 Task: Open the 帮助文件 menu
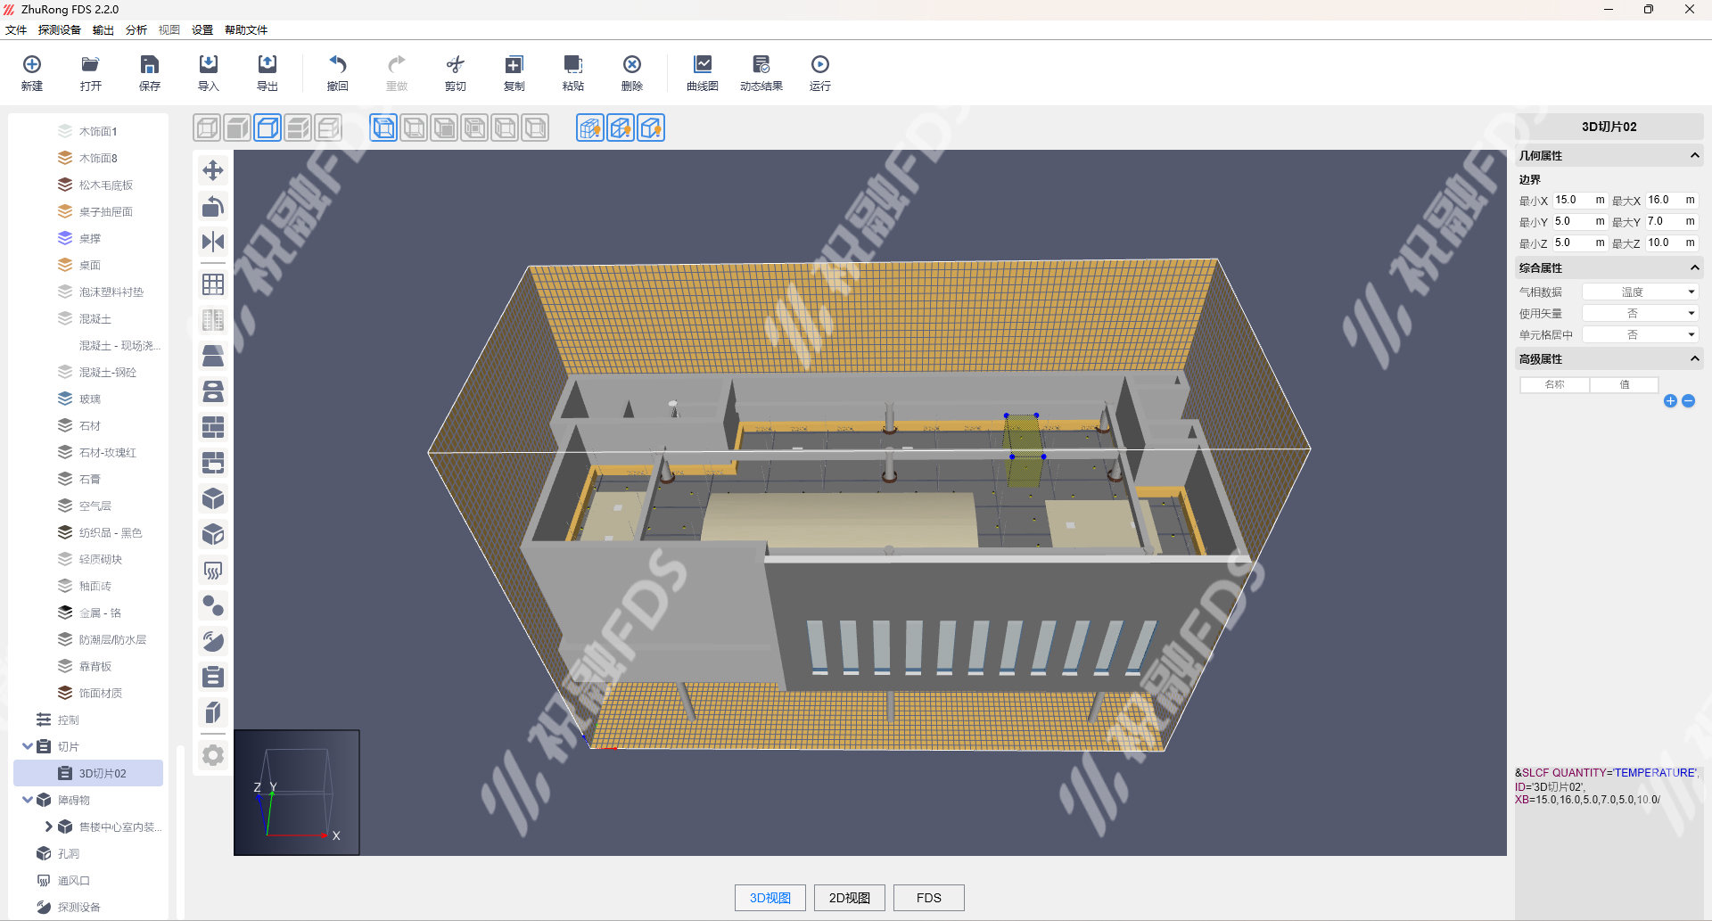(246, 29)
